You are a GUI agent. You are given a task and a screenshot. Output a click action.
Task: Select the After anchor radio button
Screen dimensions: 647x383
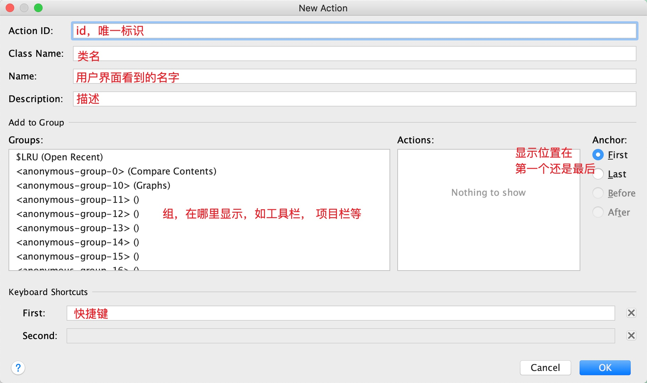pyautogui.click(x=598, y=212)
